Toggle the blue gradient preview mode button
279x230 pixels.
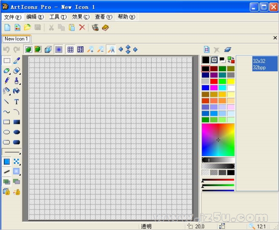coord(58,50)
